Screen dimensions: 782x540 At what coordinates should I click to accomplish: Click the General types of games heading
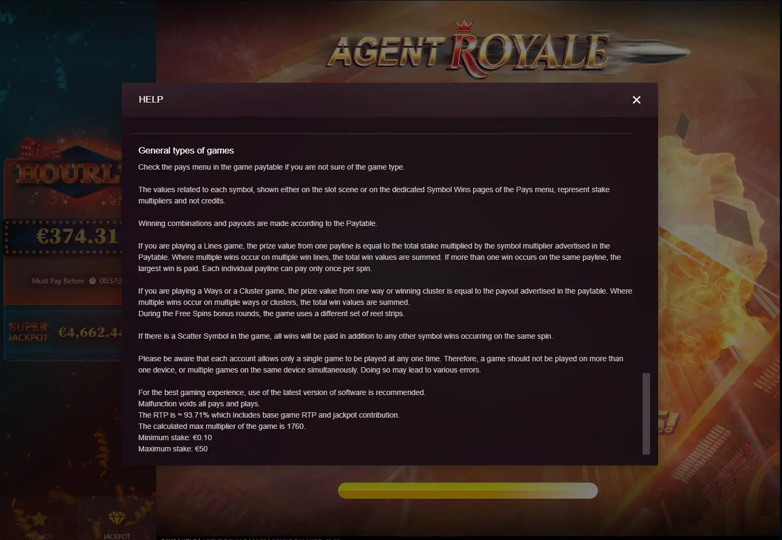[x=186, y=150]
